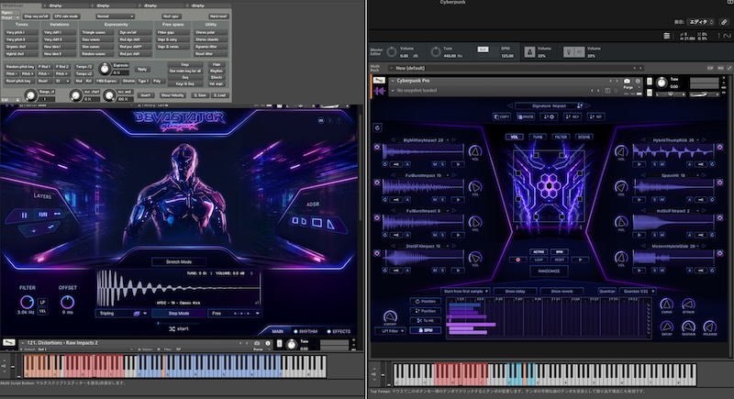Switch to the SCENE tab

click(x=584, y=137)
